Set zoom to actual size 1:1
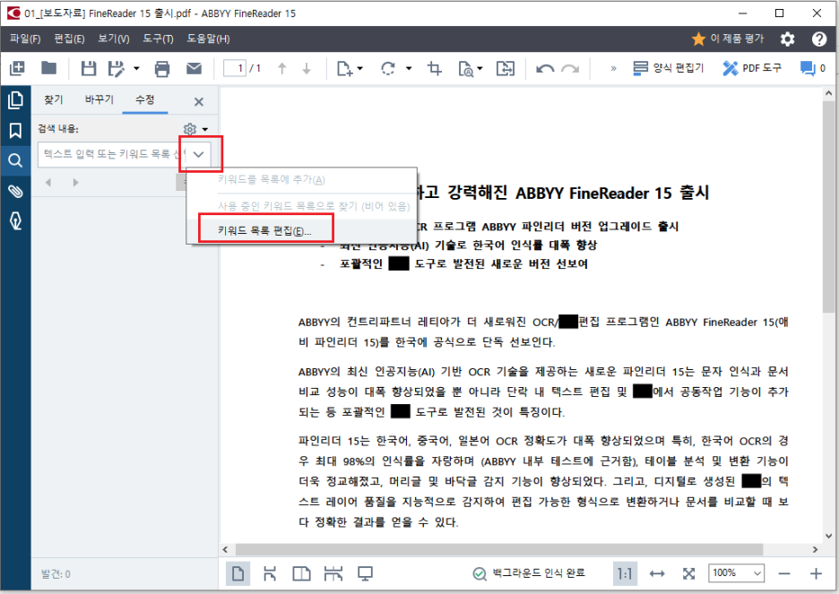Viewport: 839px width, 594px height. [625, 574]
